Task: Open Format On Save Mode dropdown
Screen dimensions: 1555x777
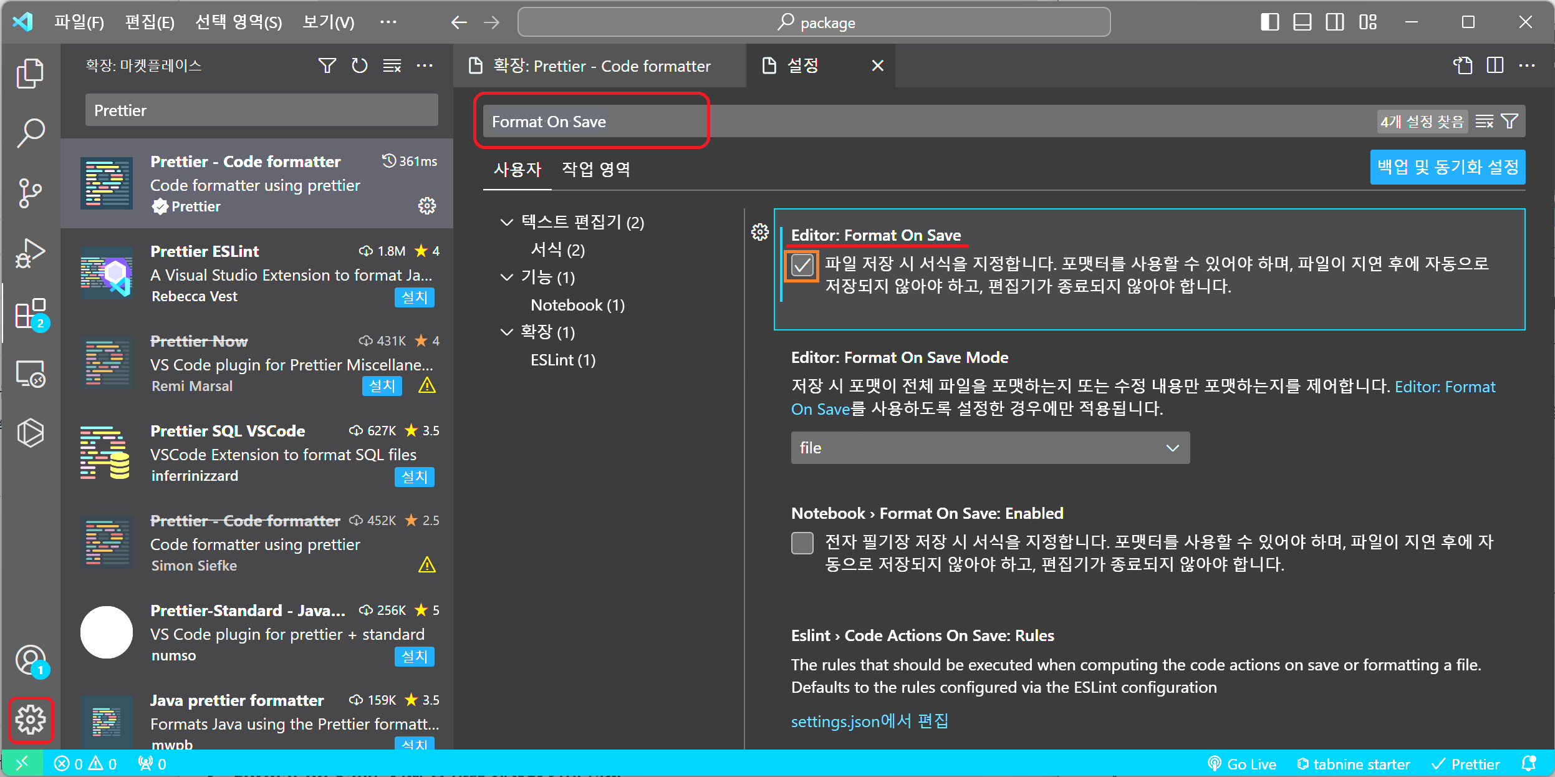Action: click(989, 448)
